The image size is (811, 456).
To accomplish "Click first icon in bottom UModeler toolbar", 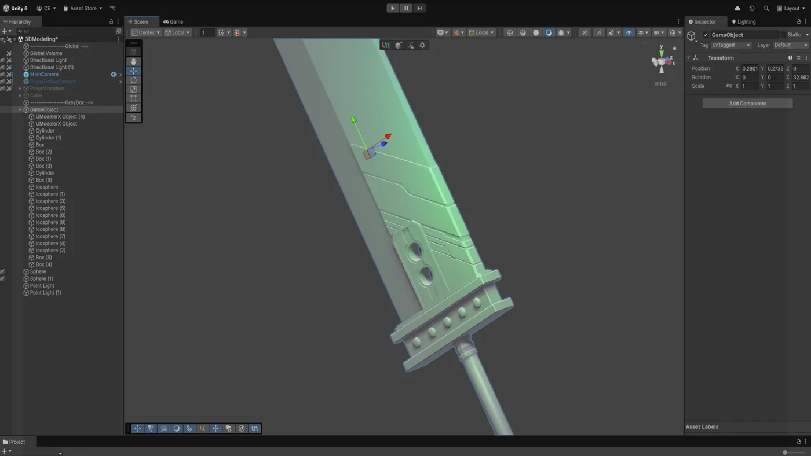I will (x=137, y=429).
